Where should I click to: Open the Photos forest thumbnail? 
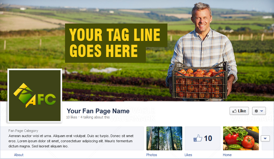pyautogui.click(x=164, y=138)
